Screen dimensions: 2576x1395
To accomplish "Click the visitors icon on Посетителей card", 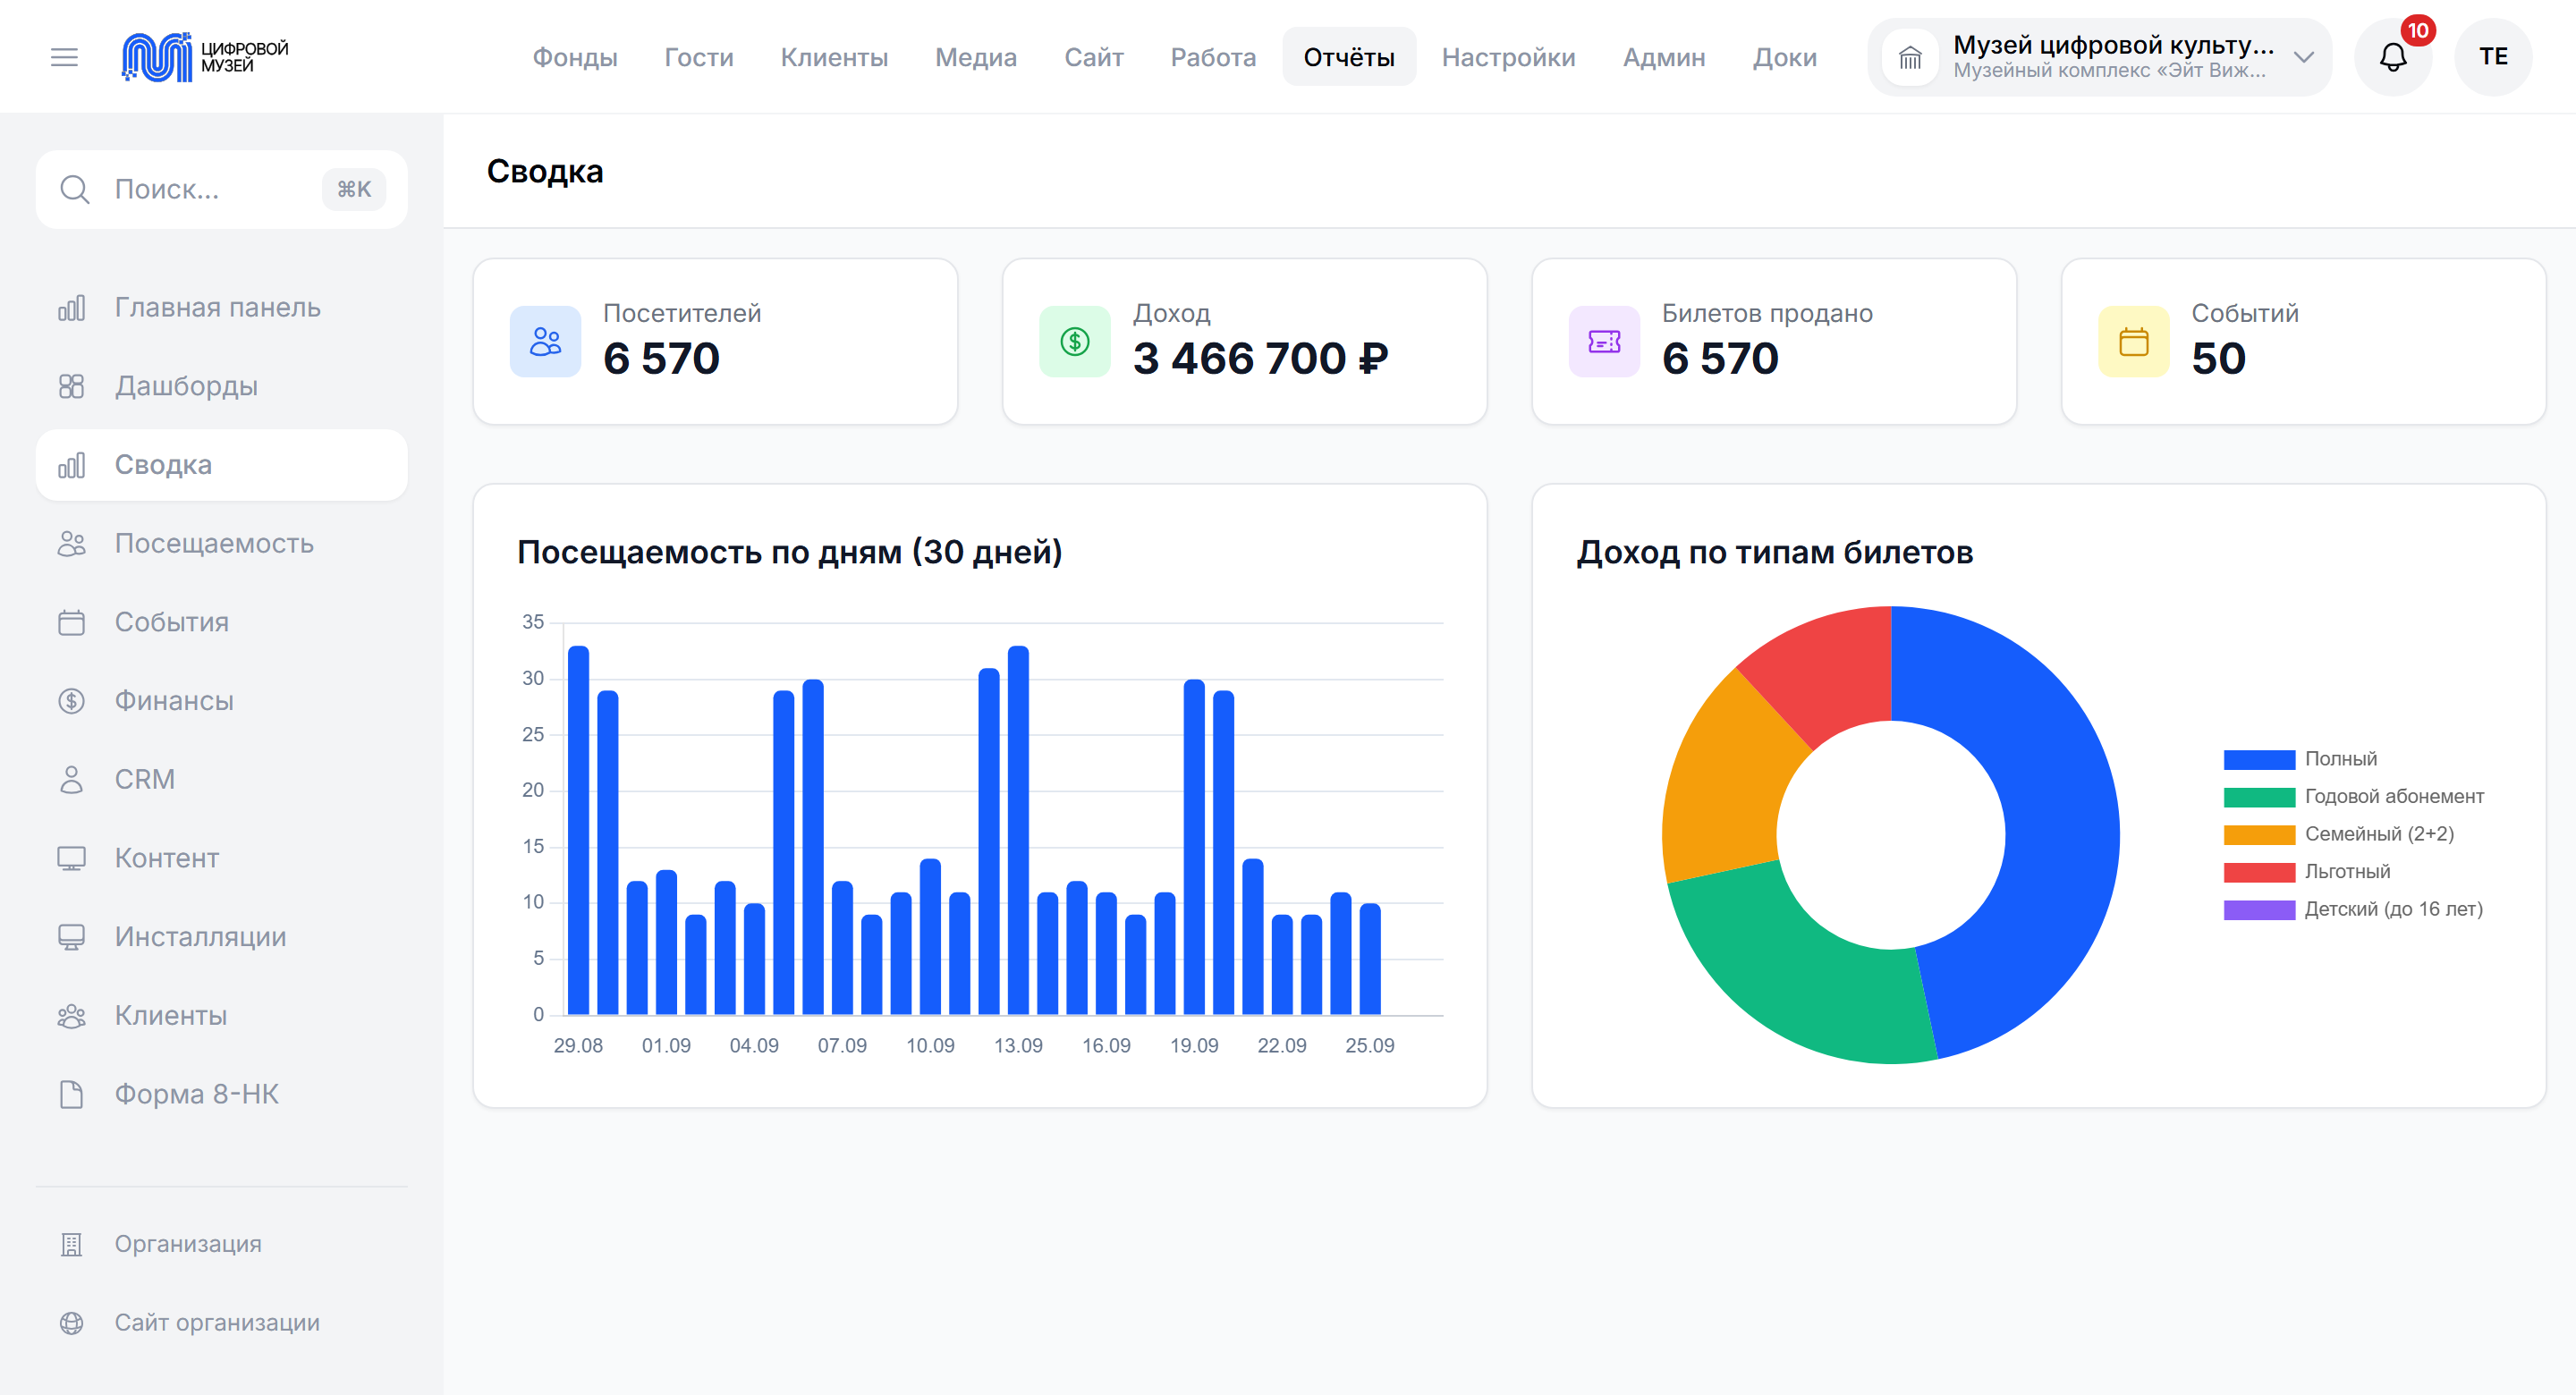I will [545, 342].
